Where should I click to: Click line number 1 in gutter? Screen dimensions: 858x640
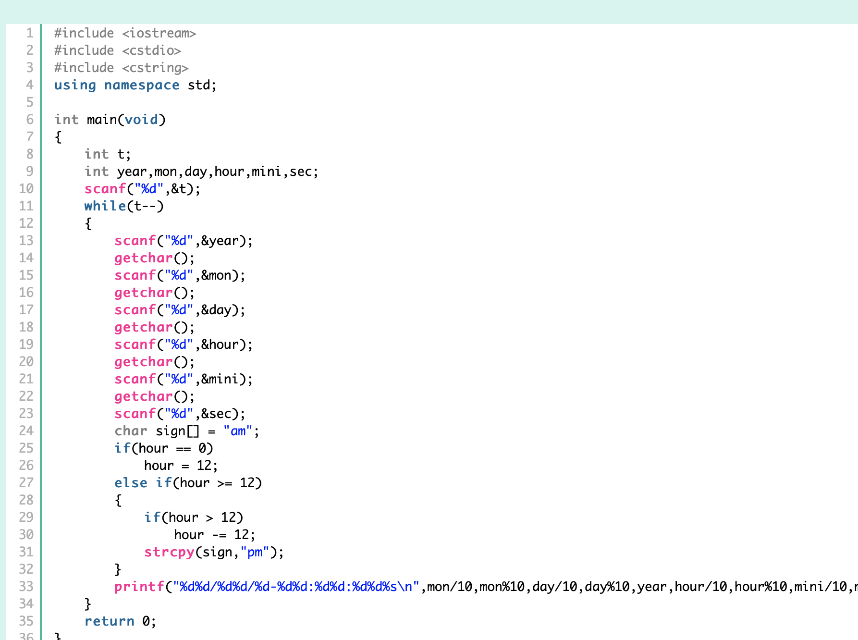[30, 33]
